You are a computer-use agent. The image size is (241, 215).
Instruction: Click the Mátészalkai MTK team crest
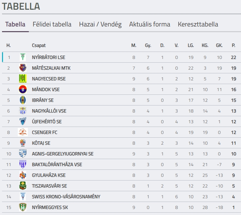pyautogui.click(x=22, y=68)
